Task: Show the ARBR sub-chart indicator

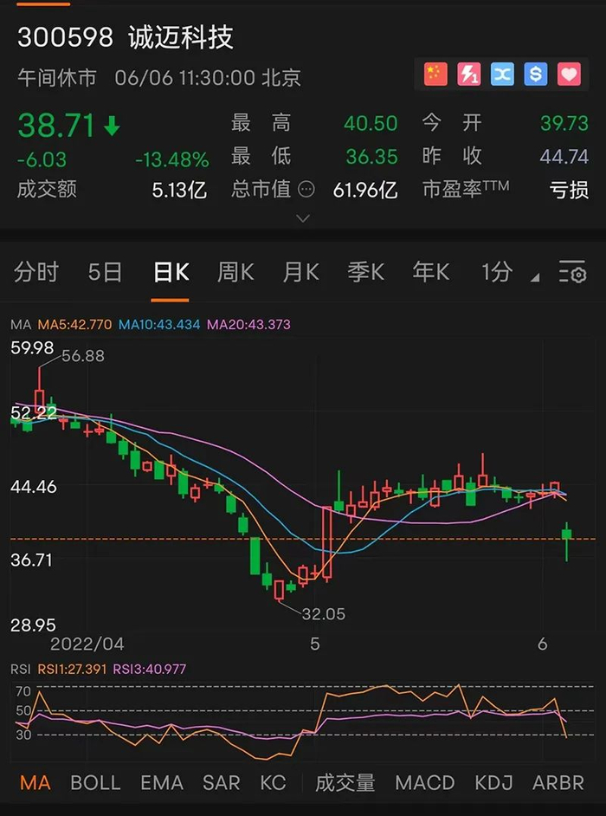Action: (x=558, y=783)
